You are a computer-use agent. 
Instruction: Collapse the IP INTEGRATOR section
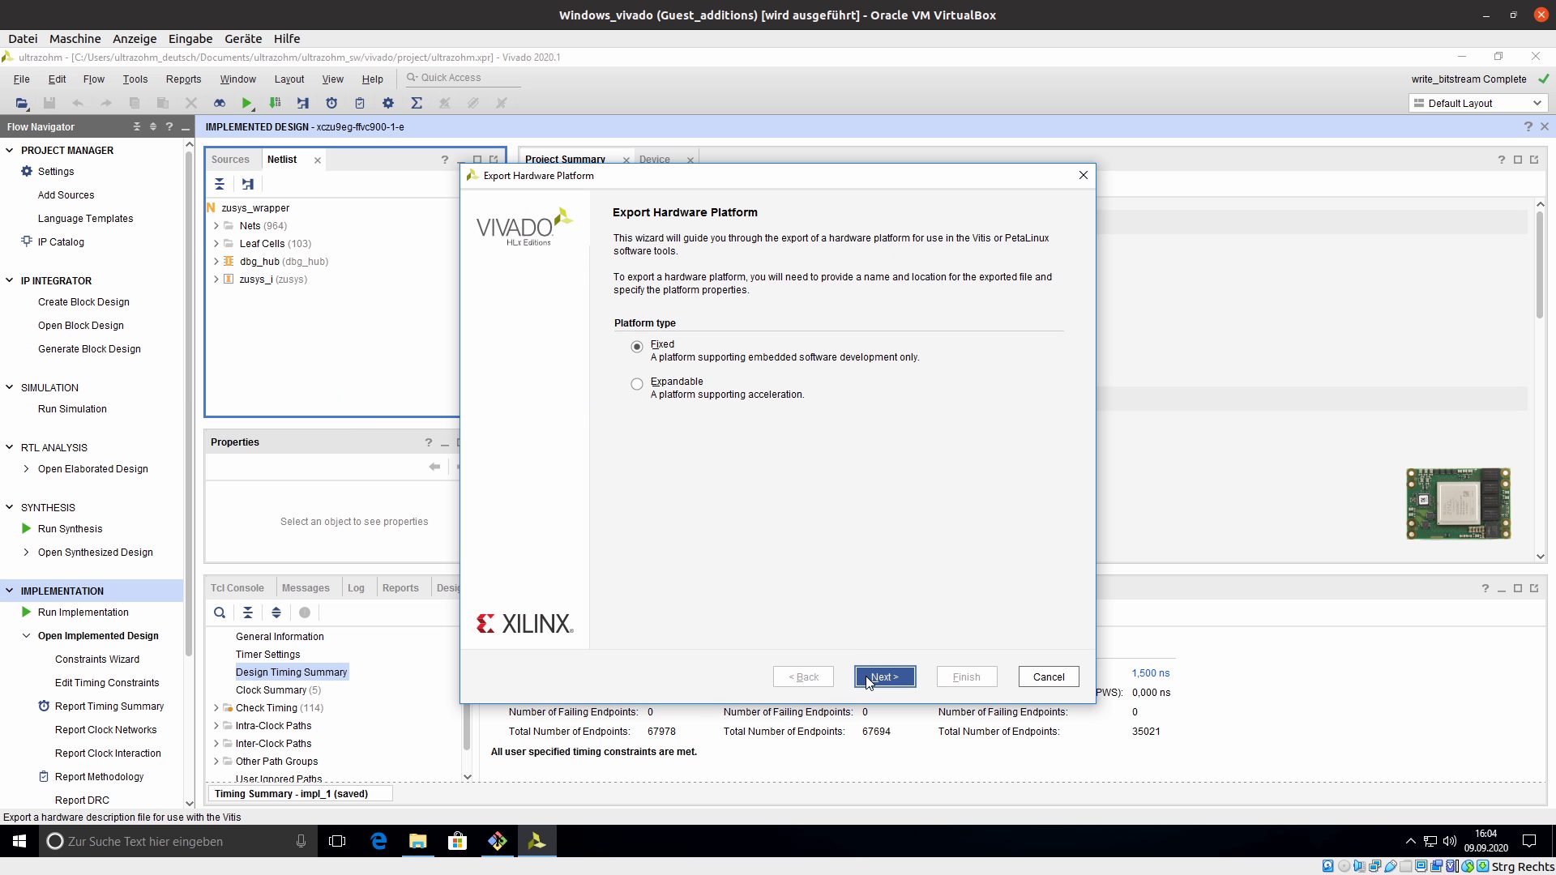(10, 281)
